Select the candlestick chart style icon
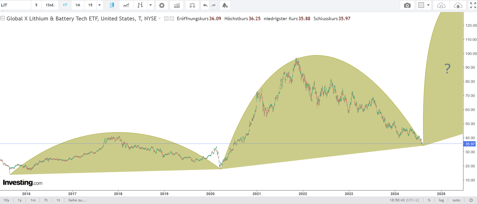The image size is (477, 204). click(x=112, y=5)
